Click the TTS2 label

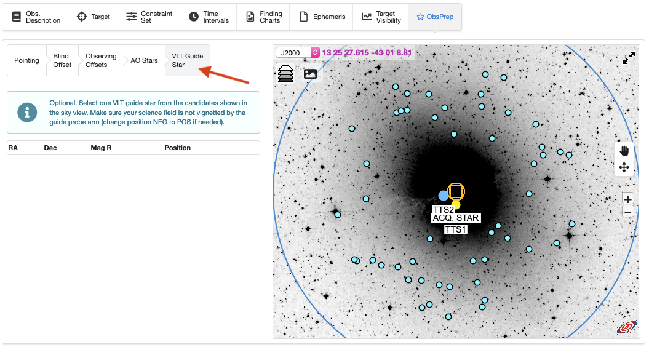pyautogui.click(x=444, y=210)
